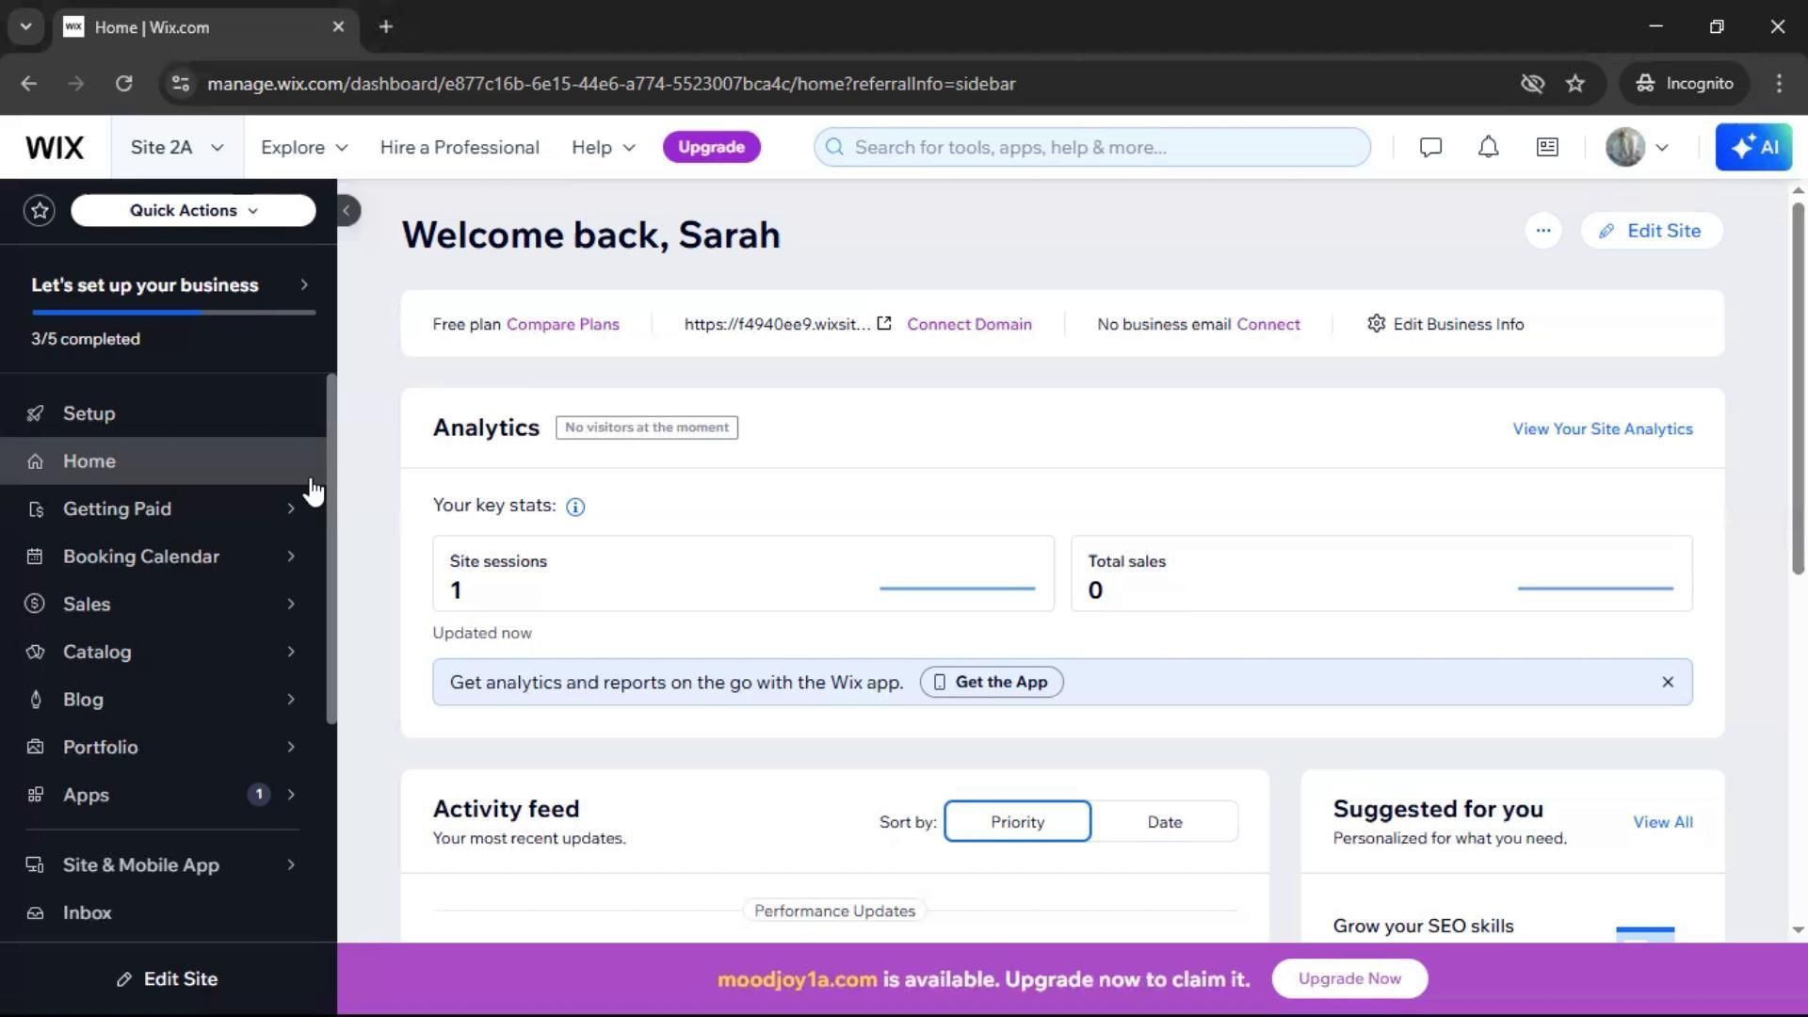The image size is (1808, 1017).
Task: Collapse the sidebar with the arrow icon
Action: pyautogui.click(x=347, y=210)
